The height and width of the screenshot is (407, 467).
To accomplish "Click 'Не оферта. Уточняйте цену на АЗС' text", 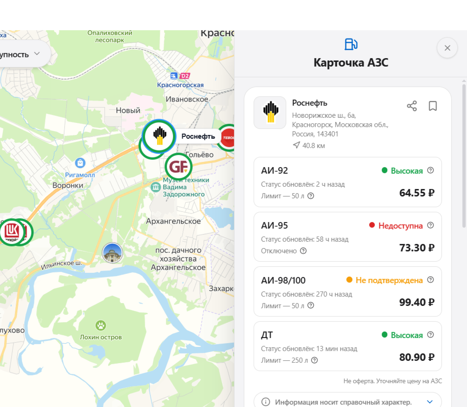I will coord(392,381).
